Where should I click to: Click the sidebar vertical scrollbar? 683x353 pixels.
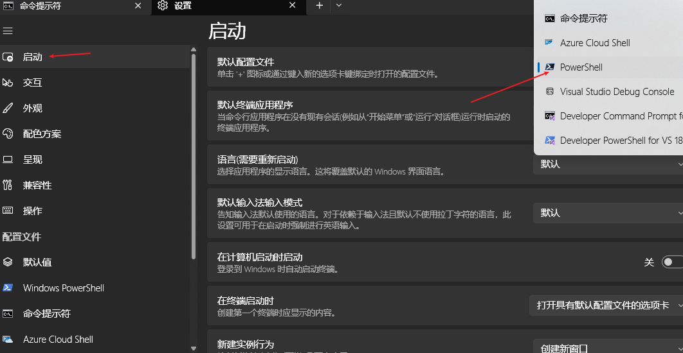193,154
